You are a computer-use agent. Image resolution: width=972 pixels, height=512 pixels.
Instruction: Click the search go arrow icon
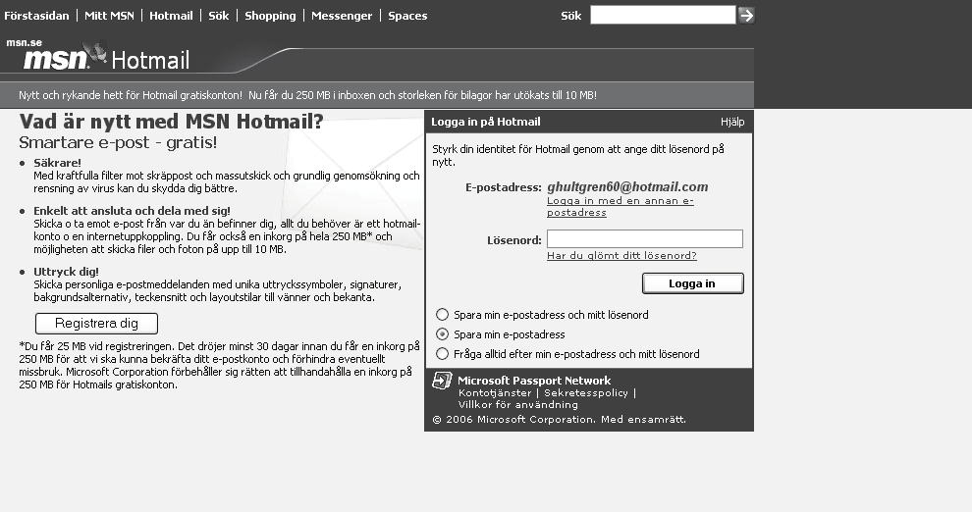746,15
